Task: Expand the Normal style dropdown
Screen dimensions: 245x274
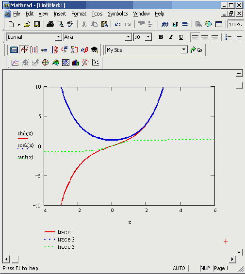Action: coord(58,37)
